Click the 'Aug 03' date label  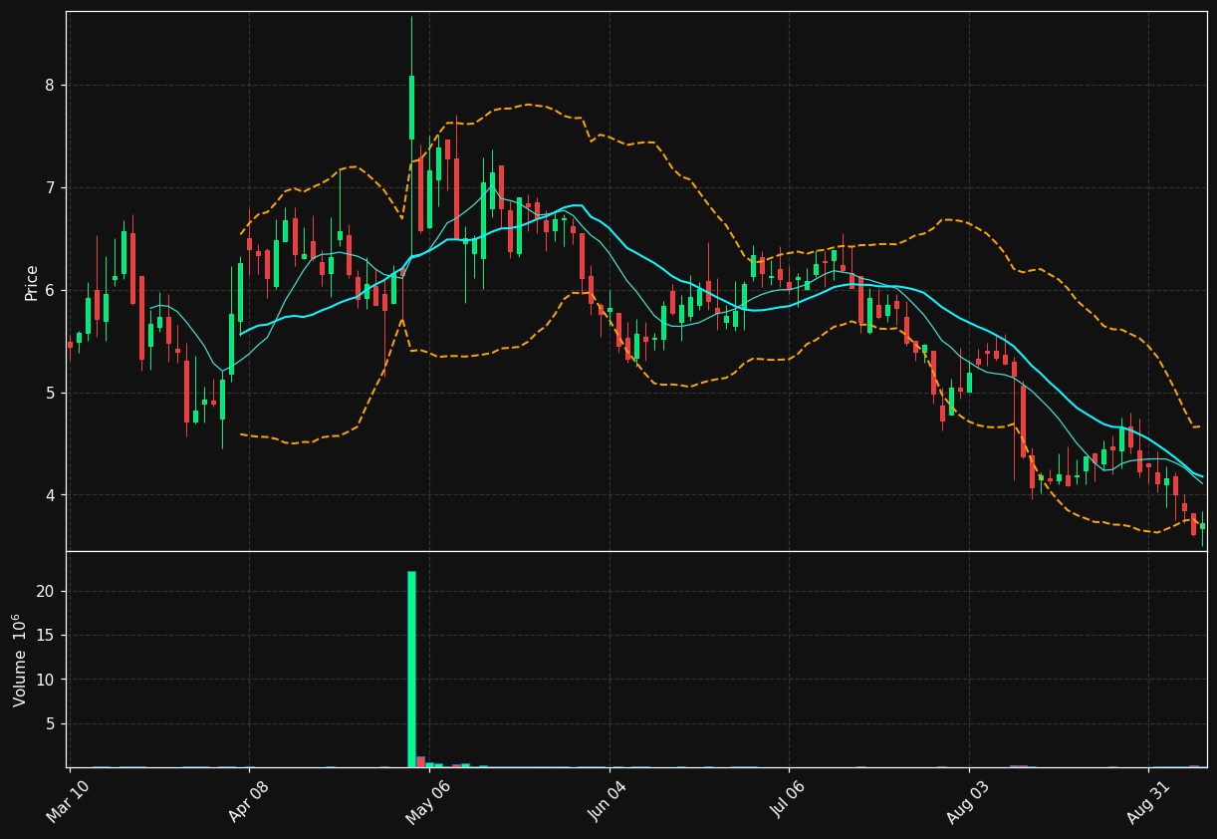(x=969, y=801)
